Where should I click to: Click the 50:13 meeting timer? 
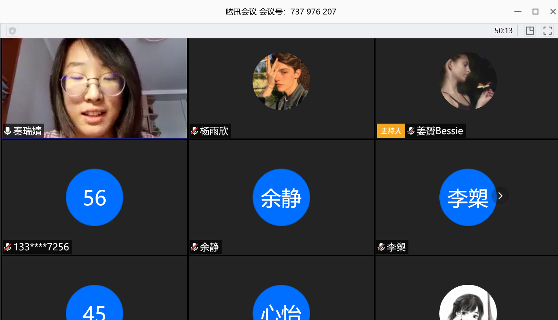(504, 31)
